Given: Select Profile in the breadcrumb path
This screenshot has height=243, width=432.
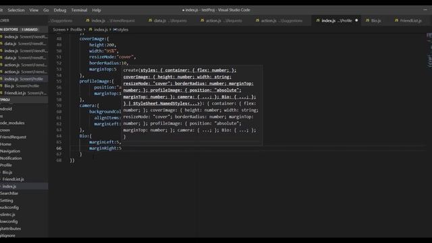Looking at the screenshot, I should coord(76,30).
